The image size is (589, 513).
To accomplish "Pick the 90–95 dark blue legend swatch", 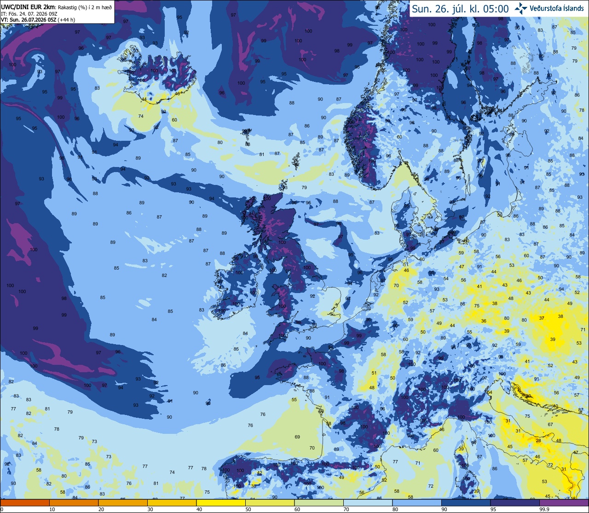I will pyautogui.click(x=466, y=502).
